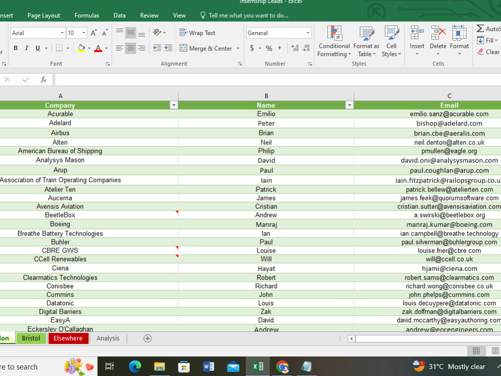Screen dimensions: 501x376
Task: Apply yellow fill color bucket
Action: [81, 48]
